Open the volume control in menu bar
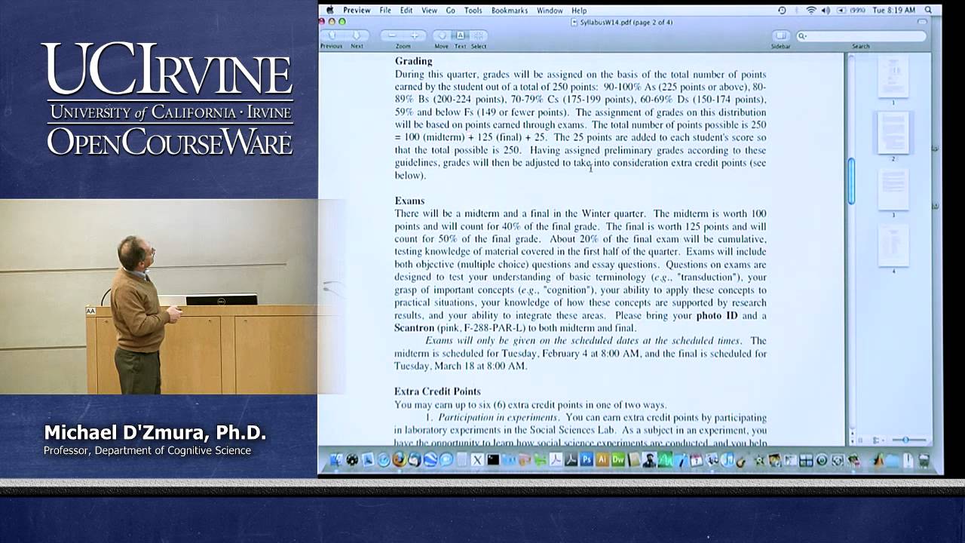 (826, 11)
